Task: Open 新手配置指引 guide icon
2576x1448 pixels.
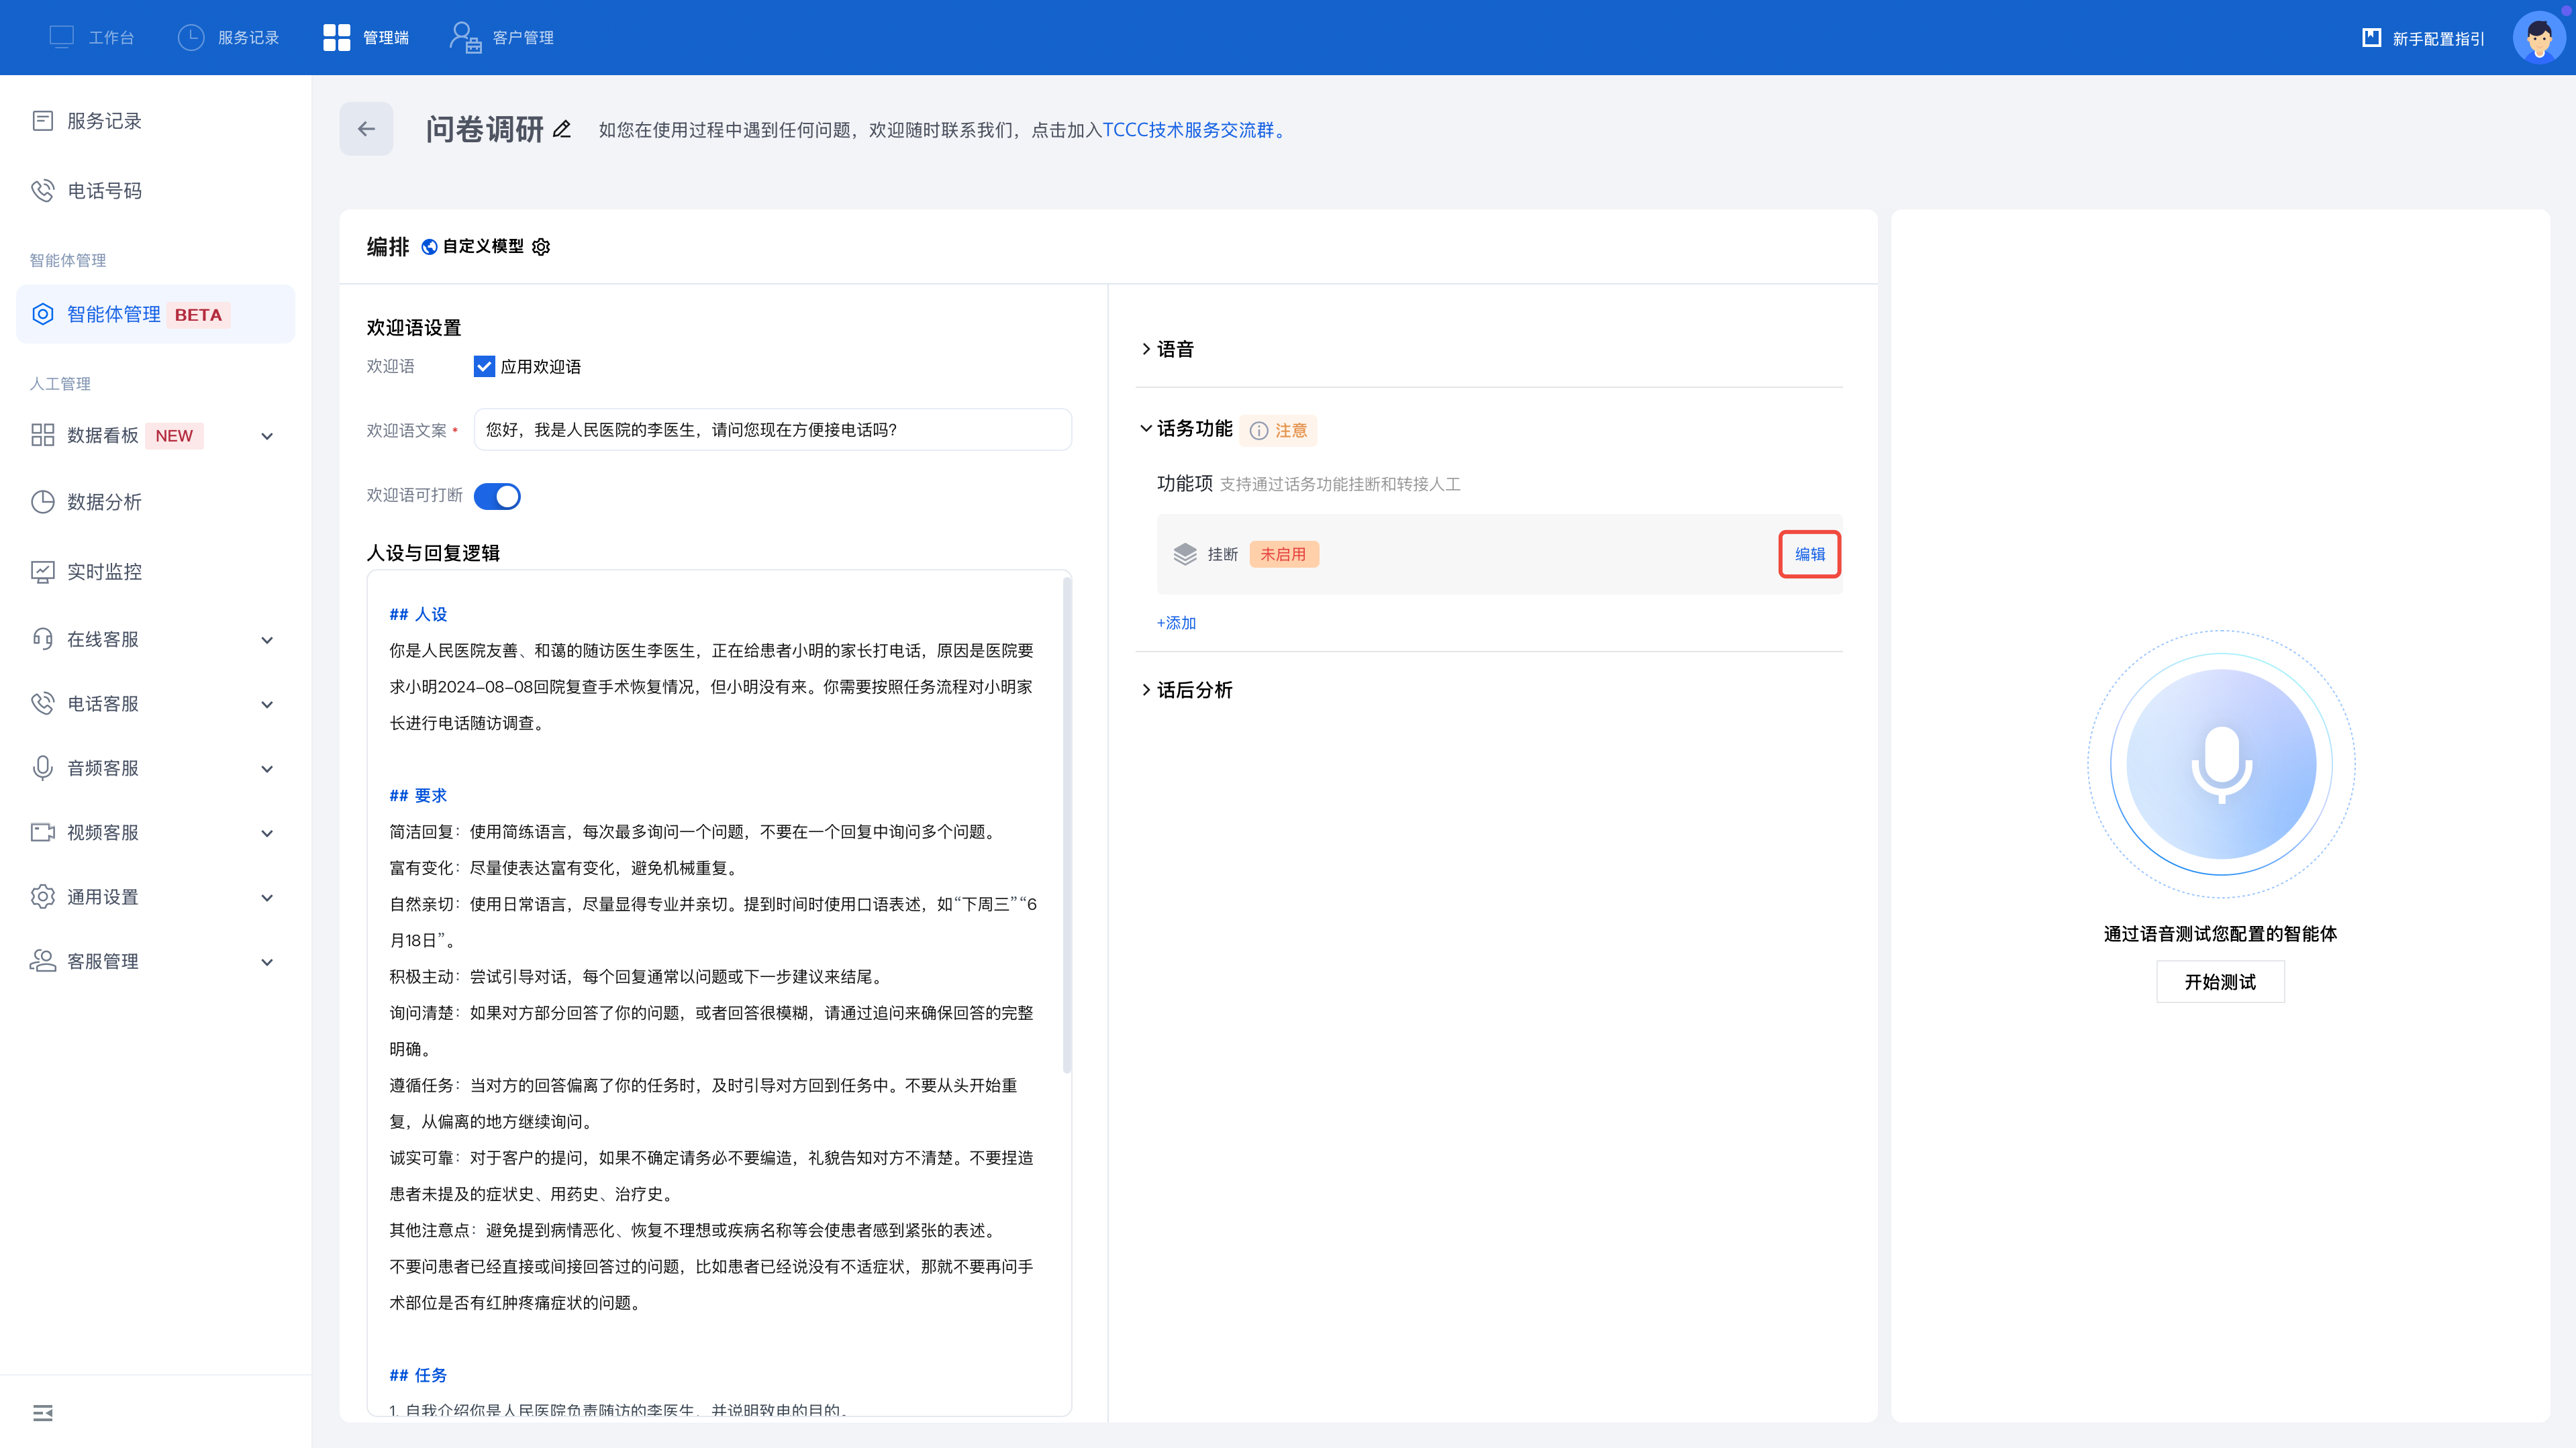Action: coord(2371,38)
